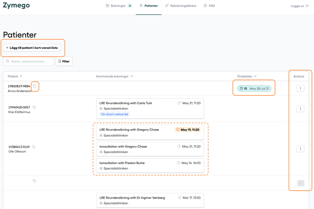Click the search magnifier icon
314x209 pixels.
point(7,61)
